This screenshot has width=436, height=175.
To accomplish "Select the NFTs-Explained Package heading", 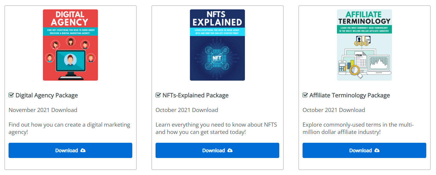I will pos(196,95).
